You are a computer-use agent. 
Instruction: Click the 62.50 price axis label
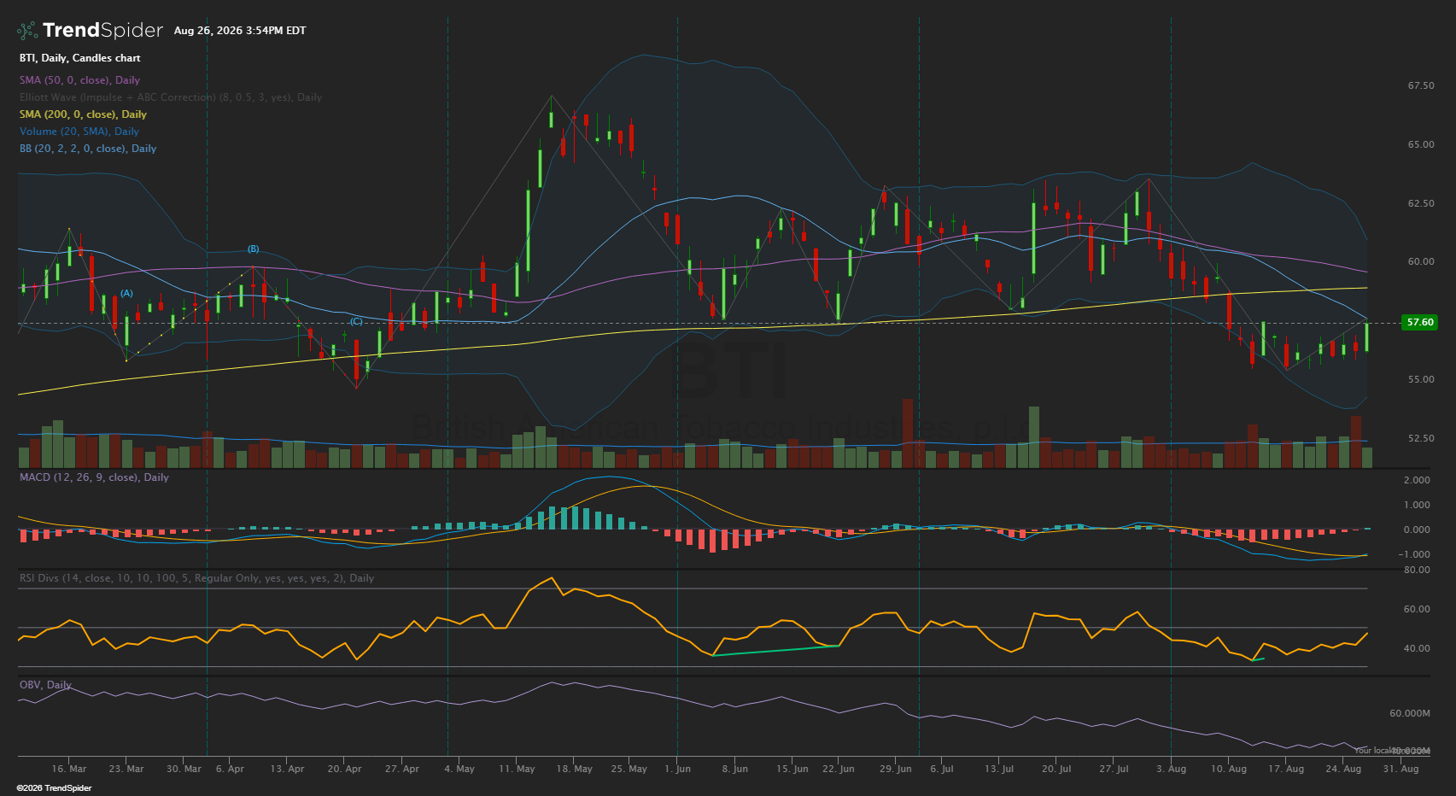(1421, 203)
